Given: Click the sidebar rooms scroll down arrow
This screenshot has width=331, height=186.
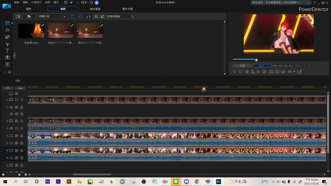Looking at the screenshot, I should [x=9, y=72].
